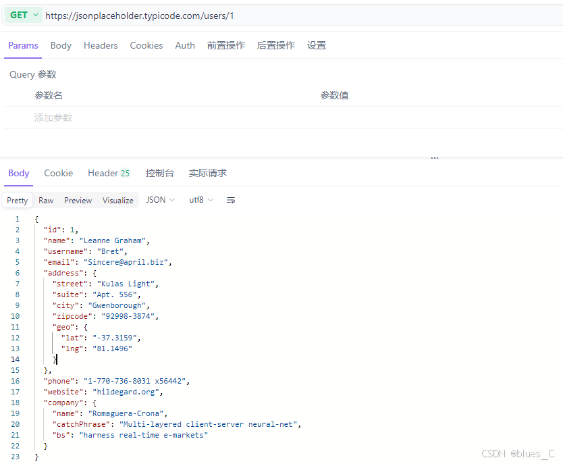Viewport: 563px width, 464px height.
Task: Click the "81.1496" lng value
Action: (x=112, y=349)
